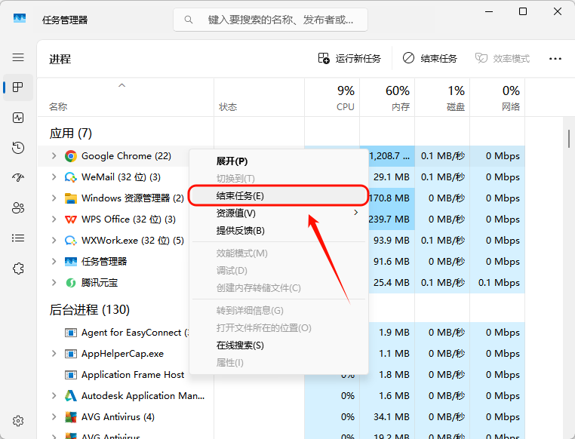Click the 任务管理器 process icon

pyautogui.click(x=71, y=261)
